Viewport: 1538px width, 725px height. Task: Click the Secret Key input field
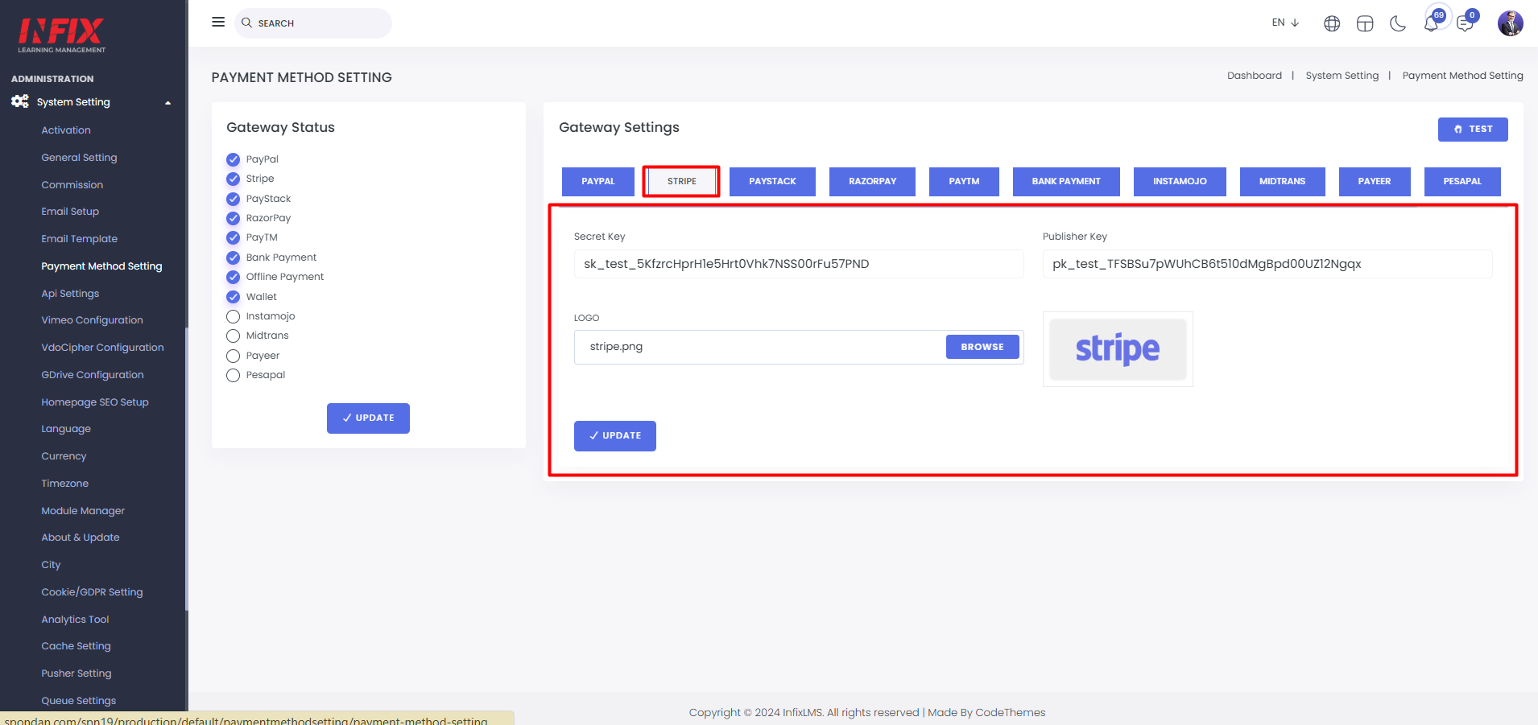pos(799,264)
